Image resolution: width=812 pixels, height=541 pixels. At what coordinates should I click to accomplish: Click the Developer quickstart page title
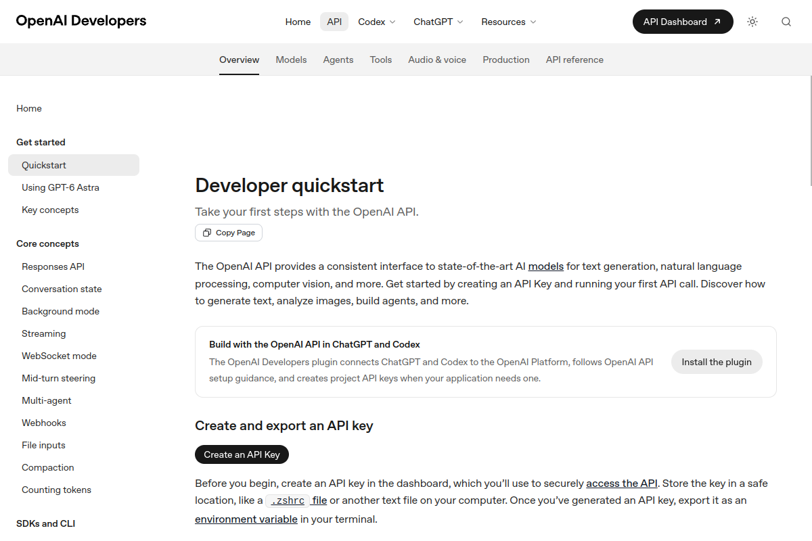[x=290, y=185]
